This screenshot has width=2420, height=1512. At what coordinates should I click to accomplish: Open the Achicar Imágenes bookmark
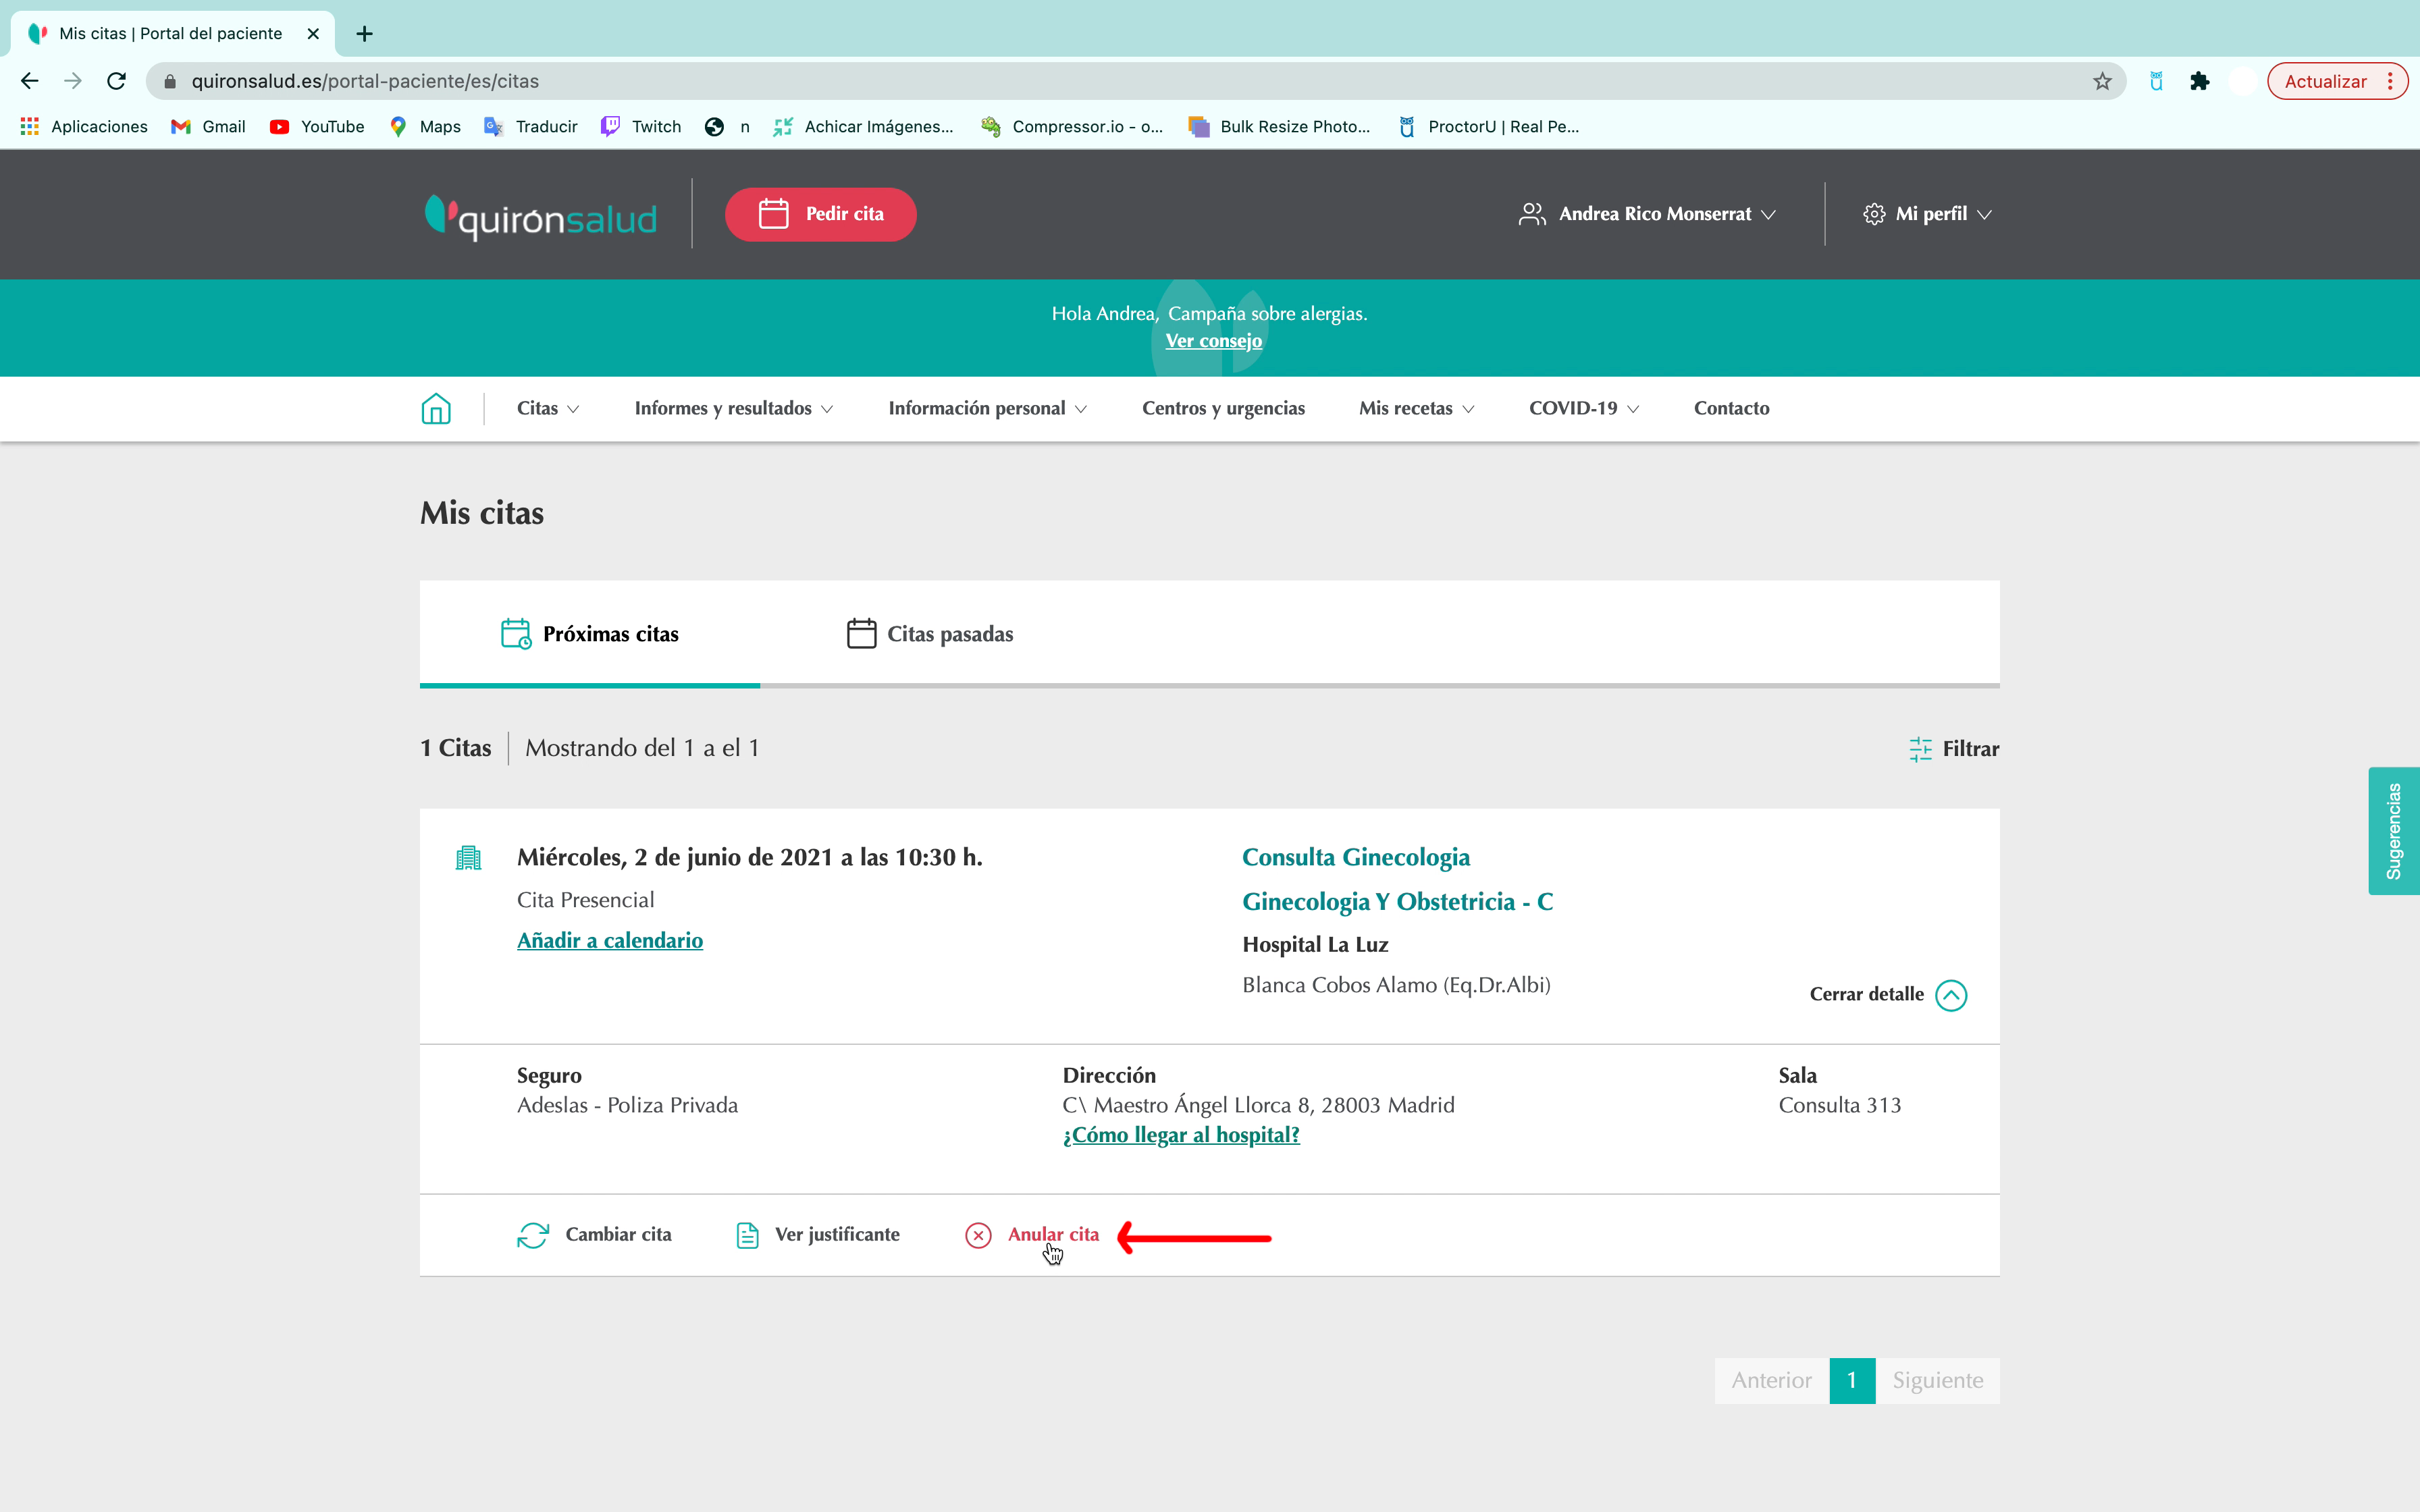click(864, 126)
